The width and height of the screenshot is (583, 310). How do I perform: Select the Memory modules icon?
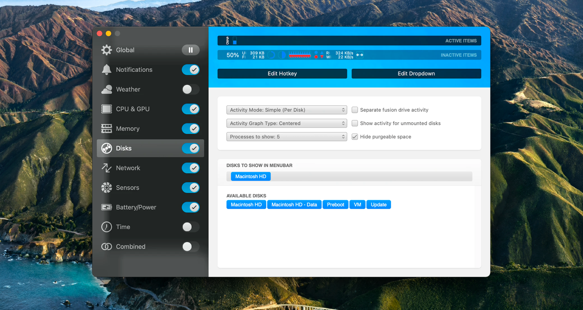click(107, 128)
